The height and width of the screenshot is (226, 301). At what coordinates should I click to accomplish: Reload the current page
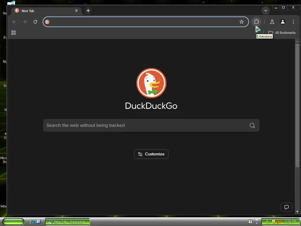(x=35, y=22)
